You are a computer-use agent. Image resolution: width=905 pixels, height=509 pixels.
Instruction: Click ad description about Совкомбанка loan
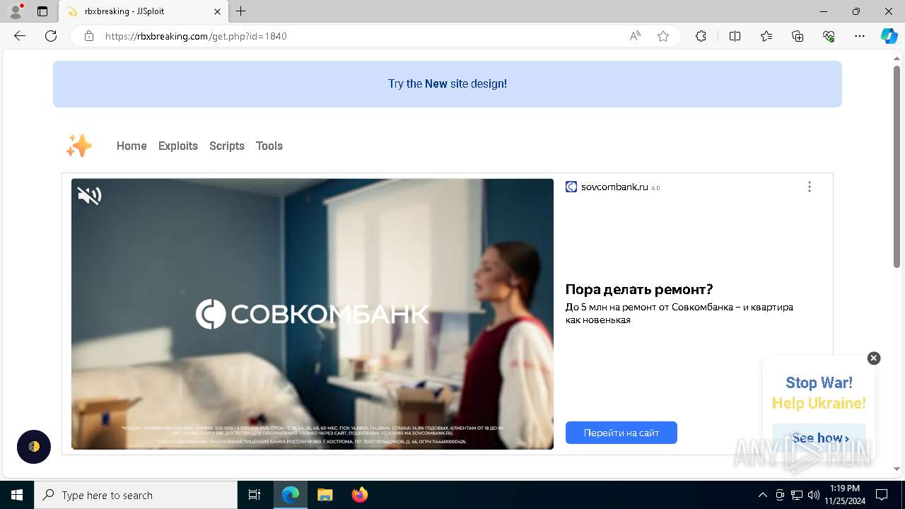679,313
